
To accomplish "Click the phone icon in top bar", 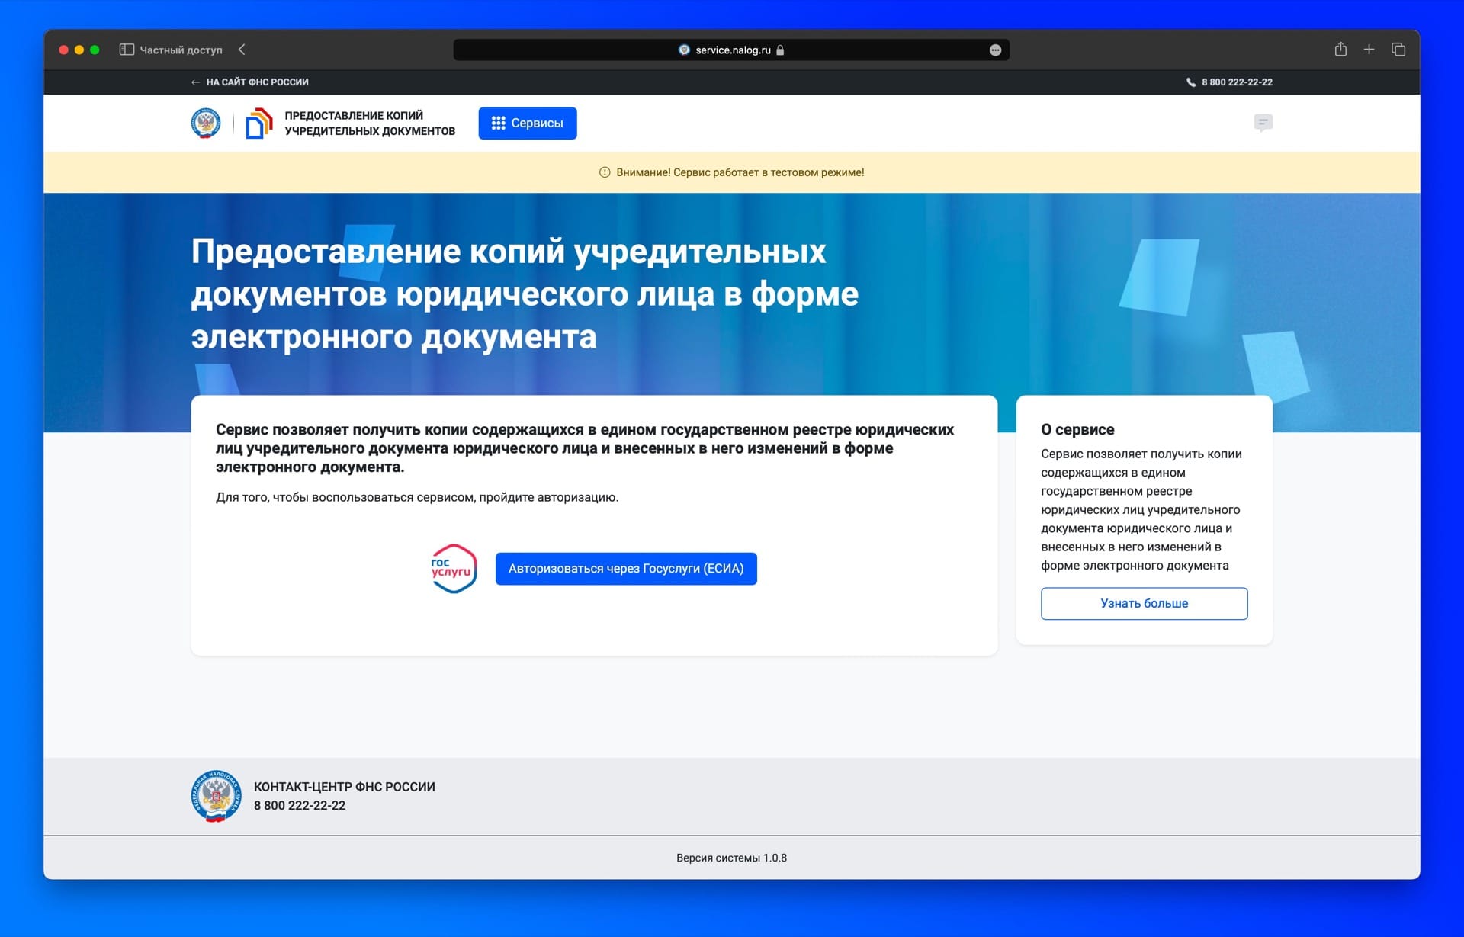I will pos(1190,82).
